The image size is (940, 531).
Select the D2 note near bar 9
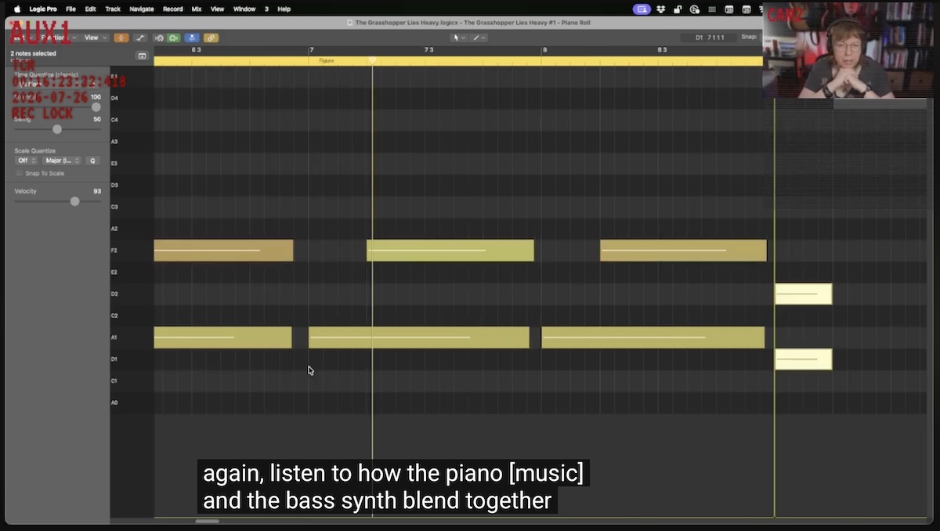[x=803, y=294]
